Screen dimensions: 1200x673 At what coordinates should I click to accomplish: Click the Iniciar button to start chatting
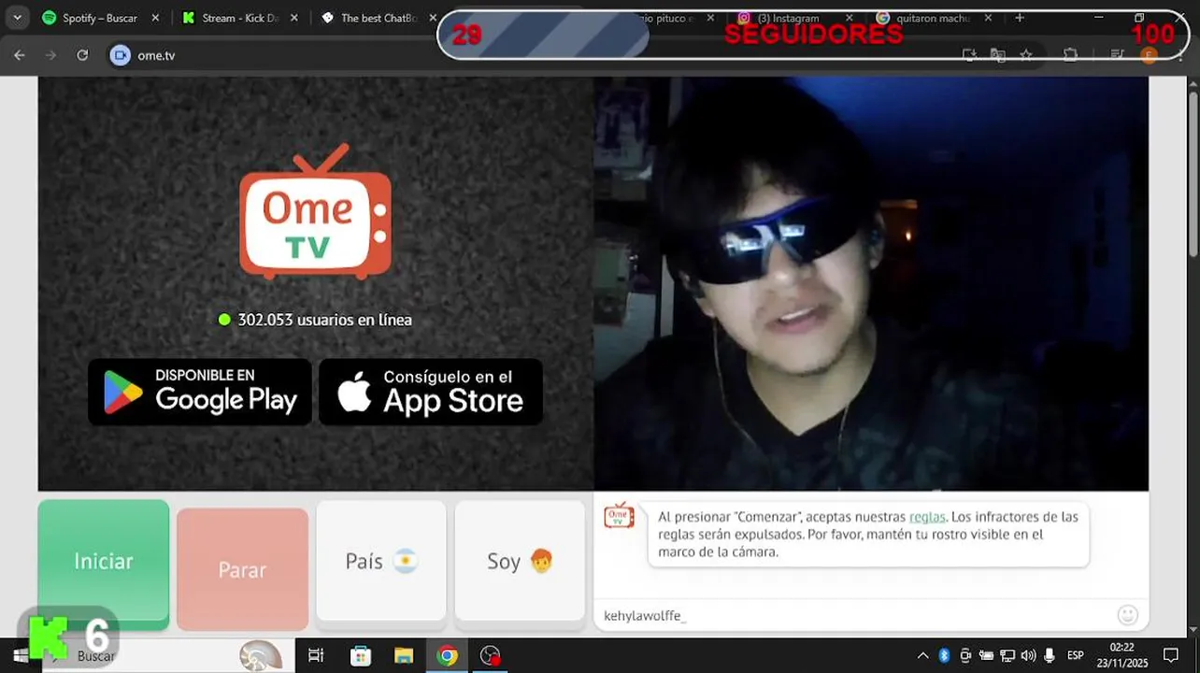click(x=104, y=561)
